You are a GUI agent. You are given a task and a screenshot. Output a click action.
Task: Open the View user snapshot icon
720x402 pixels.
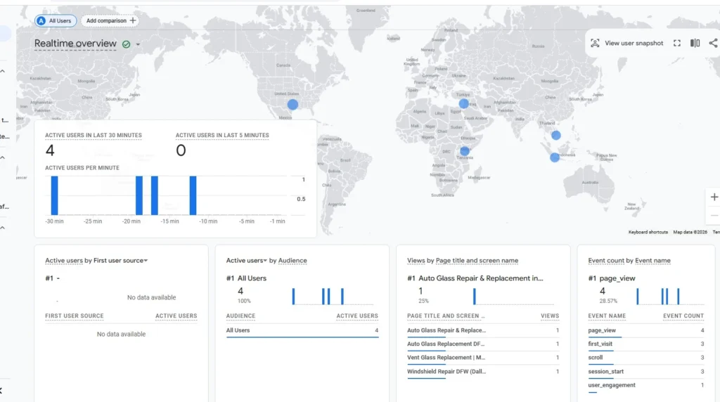click(596, 43)
